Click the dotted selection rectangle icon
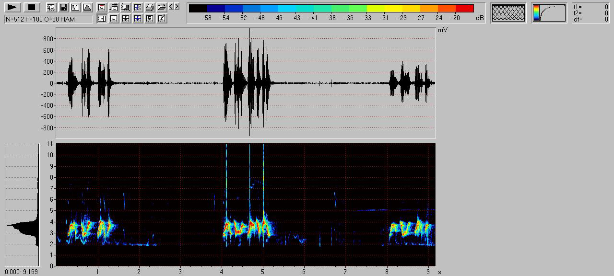 [x=126, y=7]
